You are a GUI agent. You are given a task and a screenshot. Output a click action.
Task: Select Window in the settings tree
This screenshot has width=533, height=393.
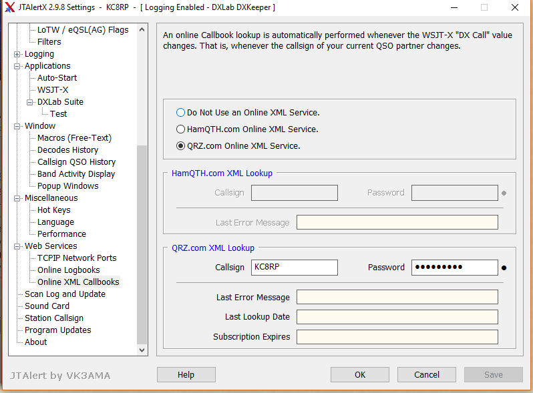tap(40, 126)
